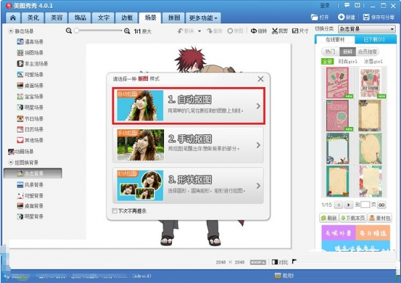This screenshot has width=401, height=283.
Task: Check the 下次不再提示 checkbox
Action: (114, 211)
